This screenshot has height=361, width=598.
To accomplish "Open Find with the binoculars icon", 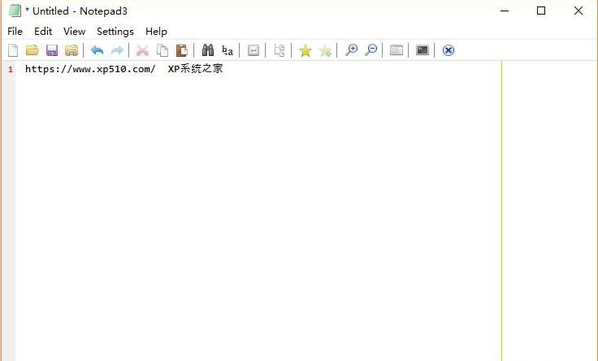I will [x=208, y=49].
